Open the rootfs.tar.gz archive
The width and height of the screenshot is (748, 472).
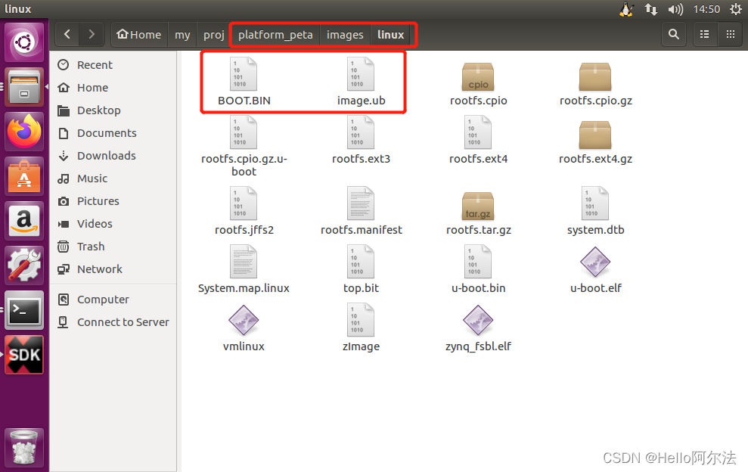click(478, 212)
